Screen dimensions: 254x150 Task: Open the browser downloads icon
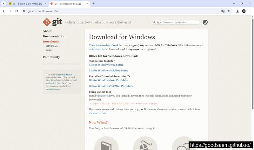(x=237, y=11)
